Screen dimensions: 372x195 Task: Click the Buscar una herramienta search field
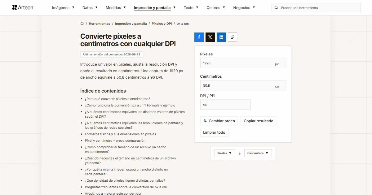click(x=316, y=7)
